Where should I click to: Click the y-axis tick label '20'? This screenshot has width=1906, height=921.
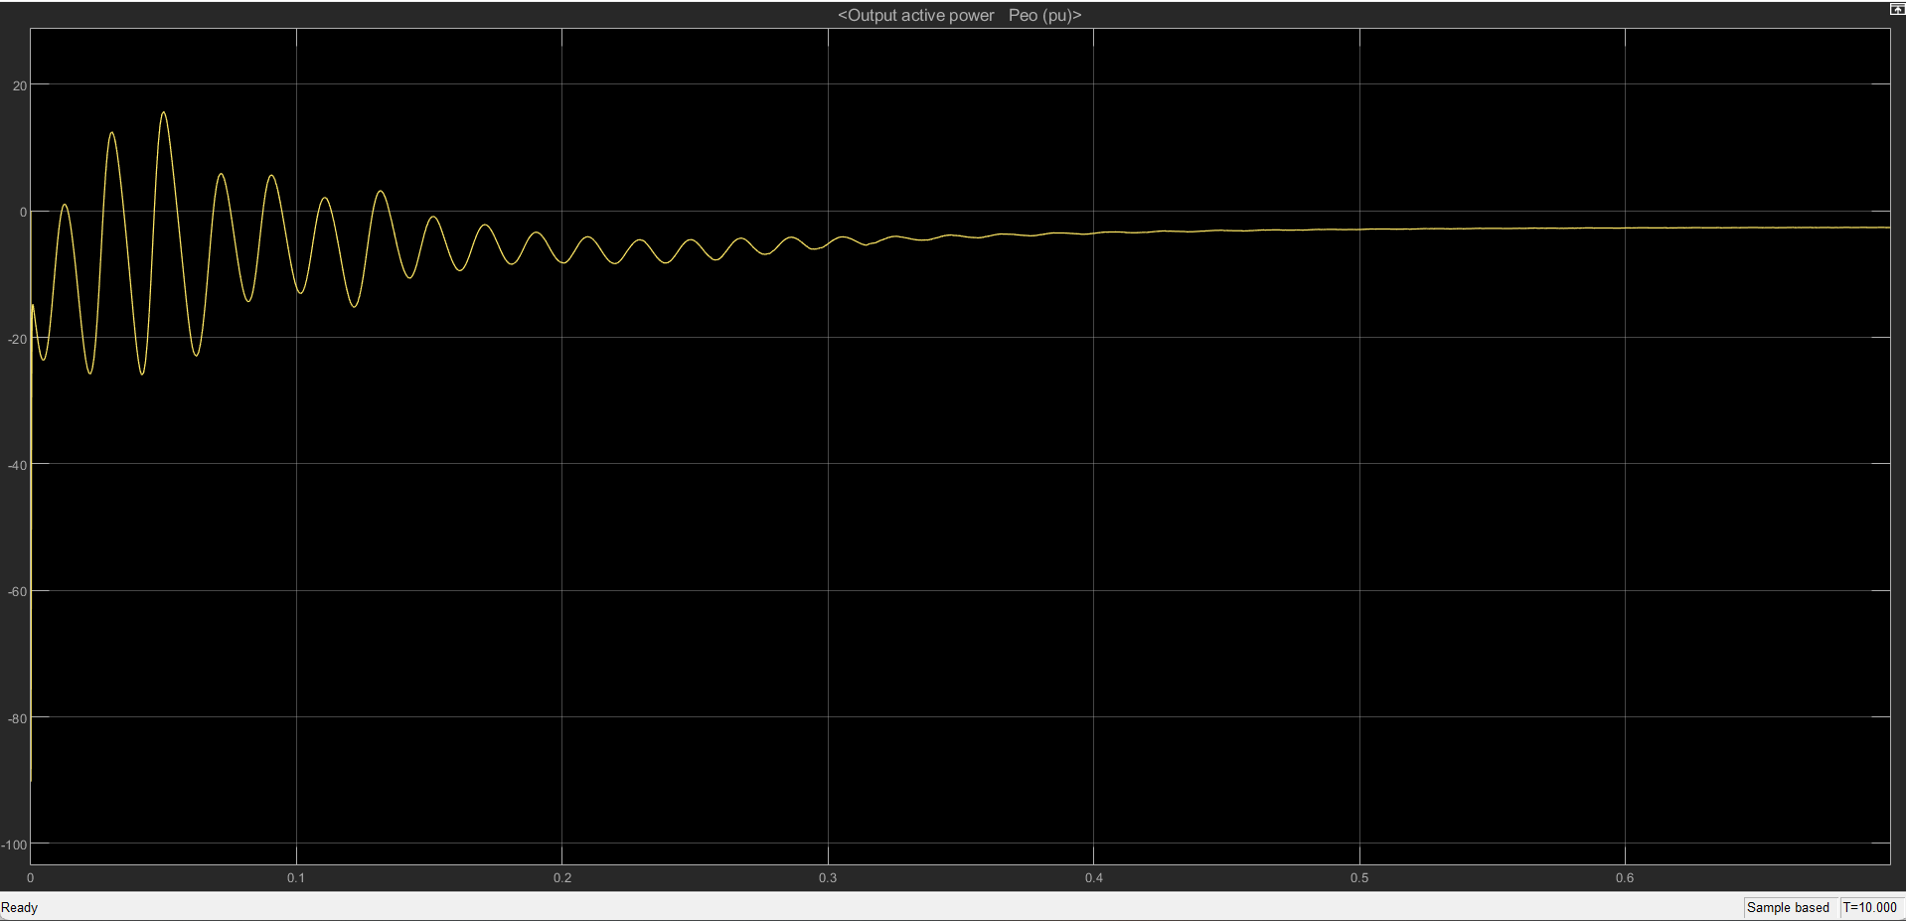tap(20, 85)
